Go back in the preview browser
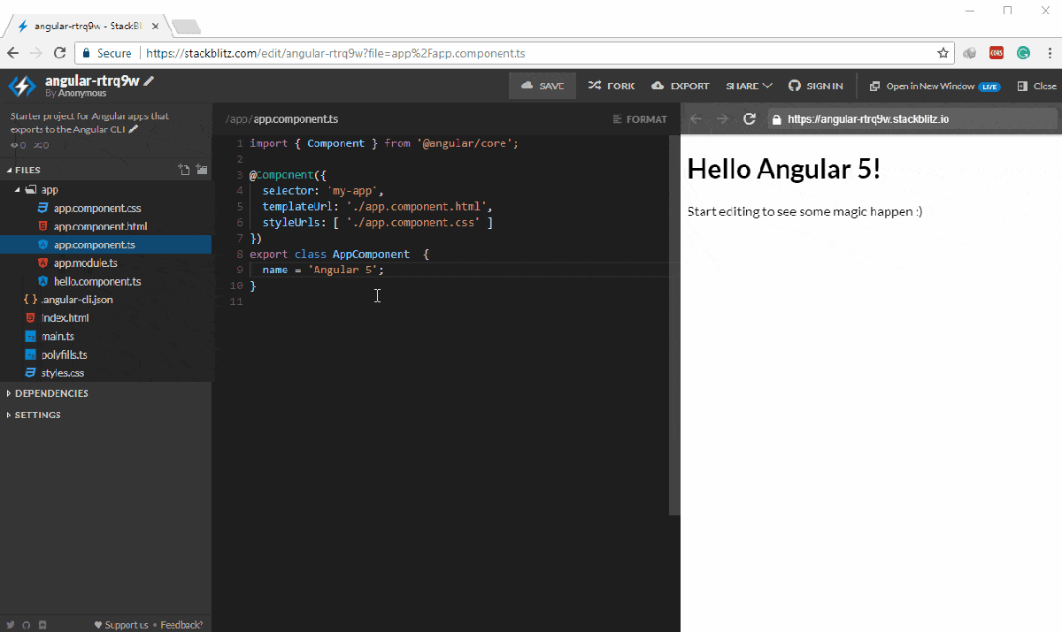 point(696,118)
